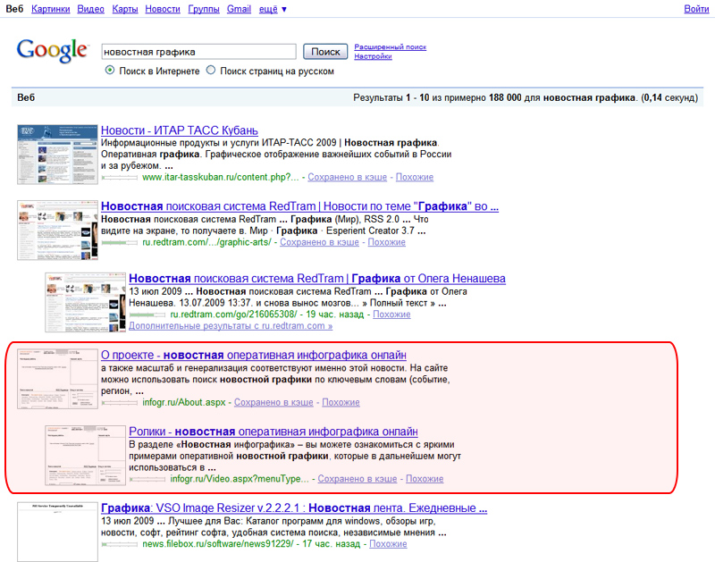Image resolution: width=715 pixels, height=562 pixels.
Task: Open ITAR TASS Kuban result thumbnail
Action: point(58,153)
